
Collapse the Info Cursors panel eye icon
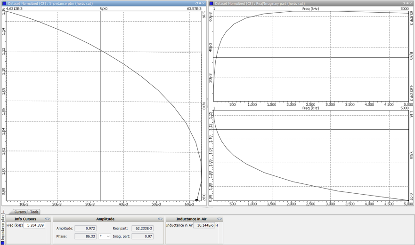pyautogui.click(x=47, y=219)
